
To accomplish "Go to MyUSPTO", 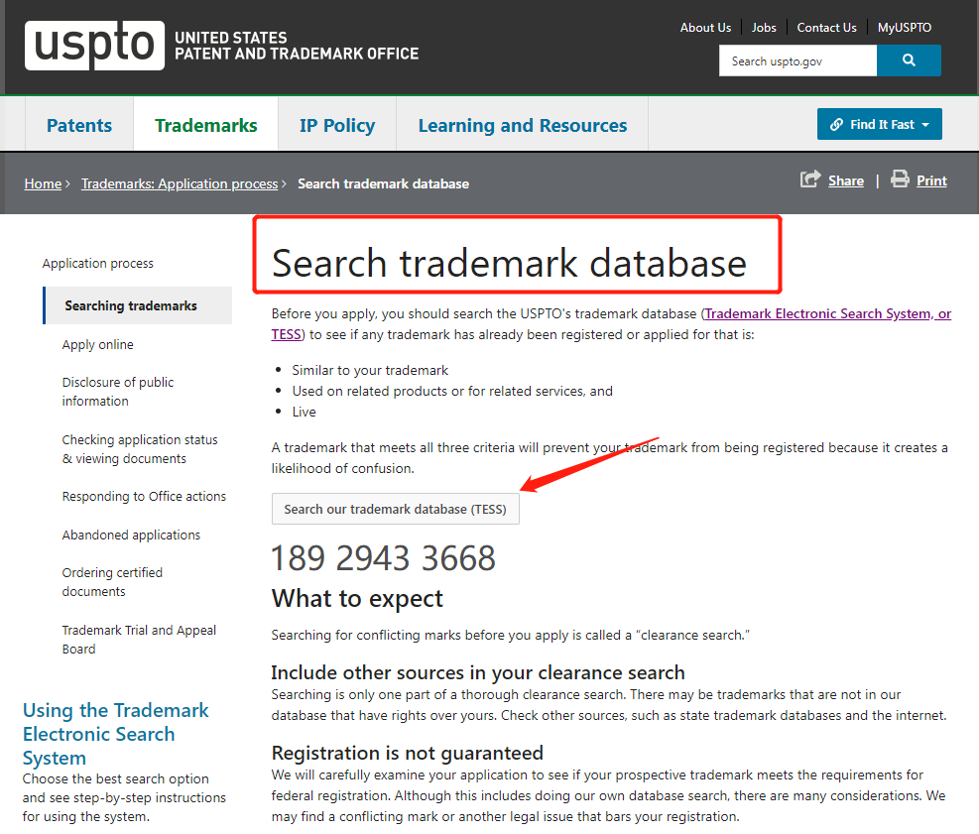I will click(x=904, y=28).
